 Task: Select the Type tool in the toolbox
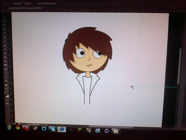pyautogui.click(x=6, y=73)
